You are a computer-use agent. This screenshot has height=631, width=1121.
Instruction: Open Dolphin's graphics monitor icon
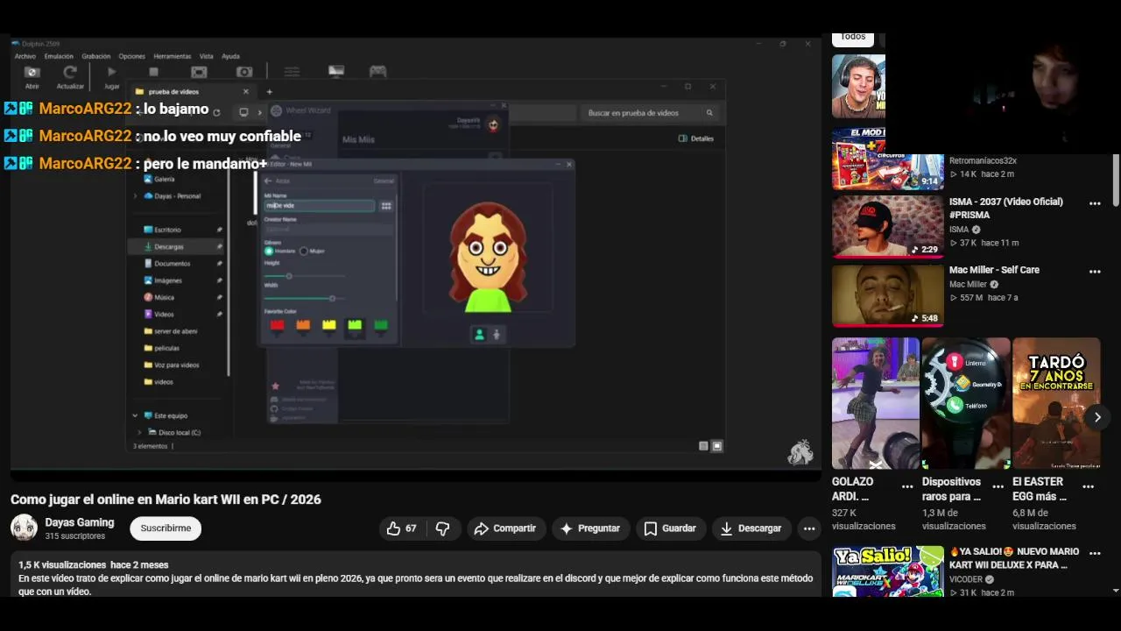[336, 72]
